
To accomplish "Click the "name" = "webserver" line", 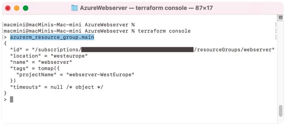I will click(x=41, y=62).
